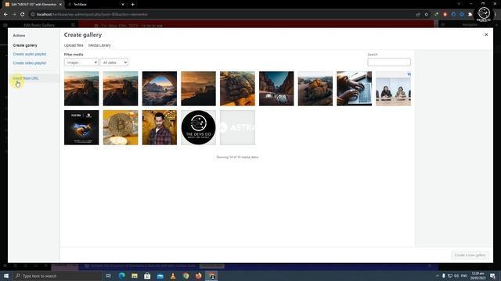Viewport: 501px width, 281px height.
Task: Select the orange rock mound desert thumbnail
Action: pos(315,88)
